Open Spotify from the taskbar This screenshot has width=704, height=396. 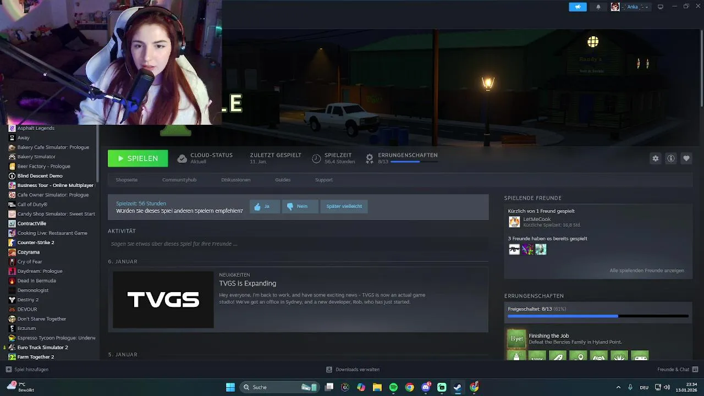point(393,387)
